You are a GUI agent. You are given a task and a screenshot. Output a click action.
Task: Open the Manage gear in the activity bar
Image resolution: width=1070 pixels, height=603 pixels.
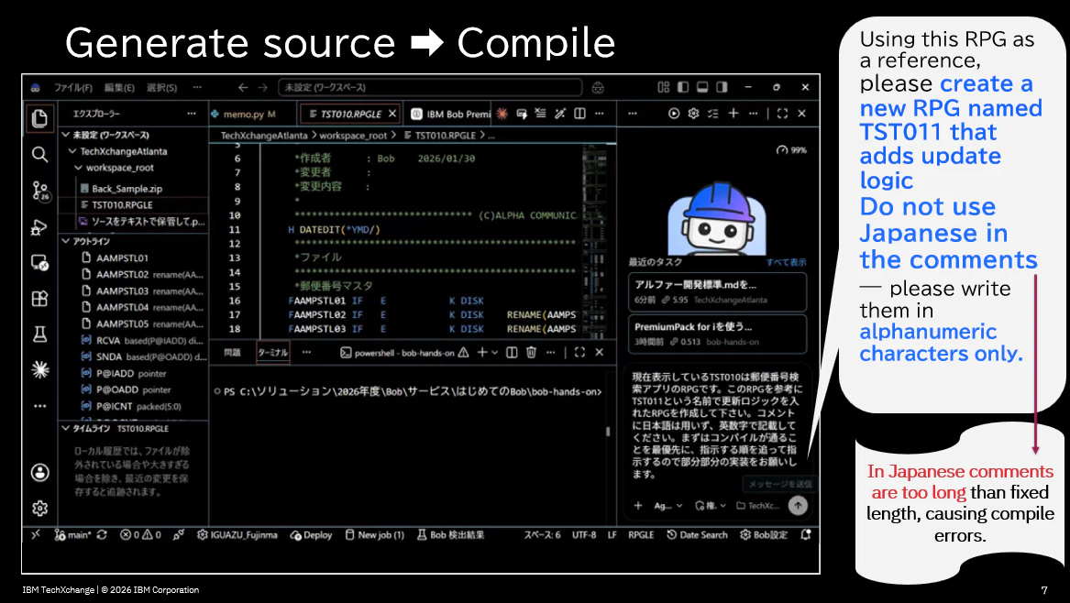(x=39, y=508)
